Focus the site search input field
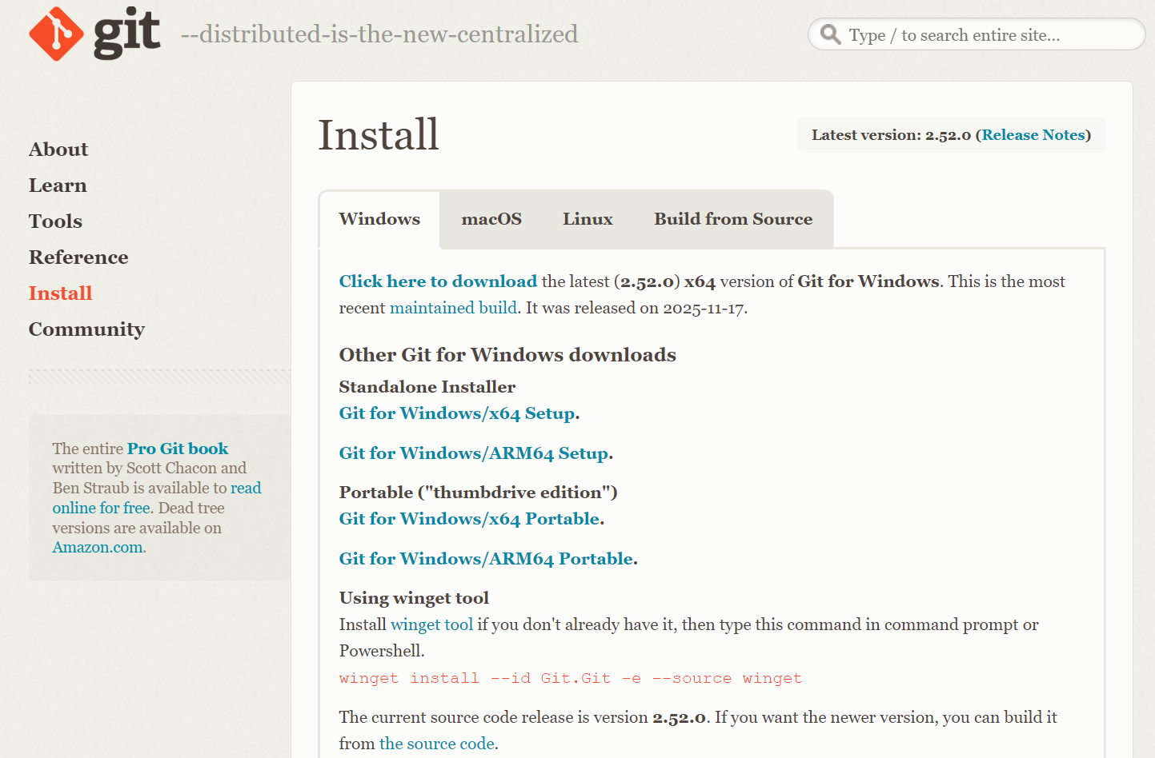 (x=977, y=34)
